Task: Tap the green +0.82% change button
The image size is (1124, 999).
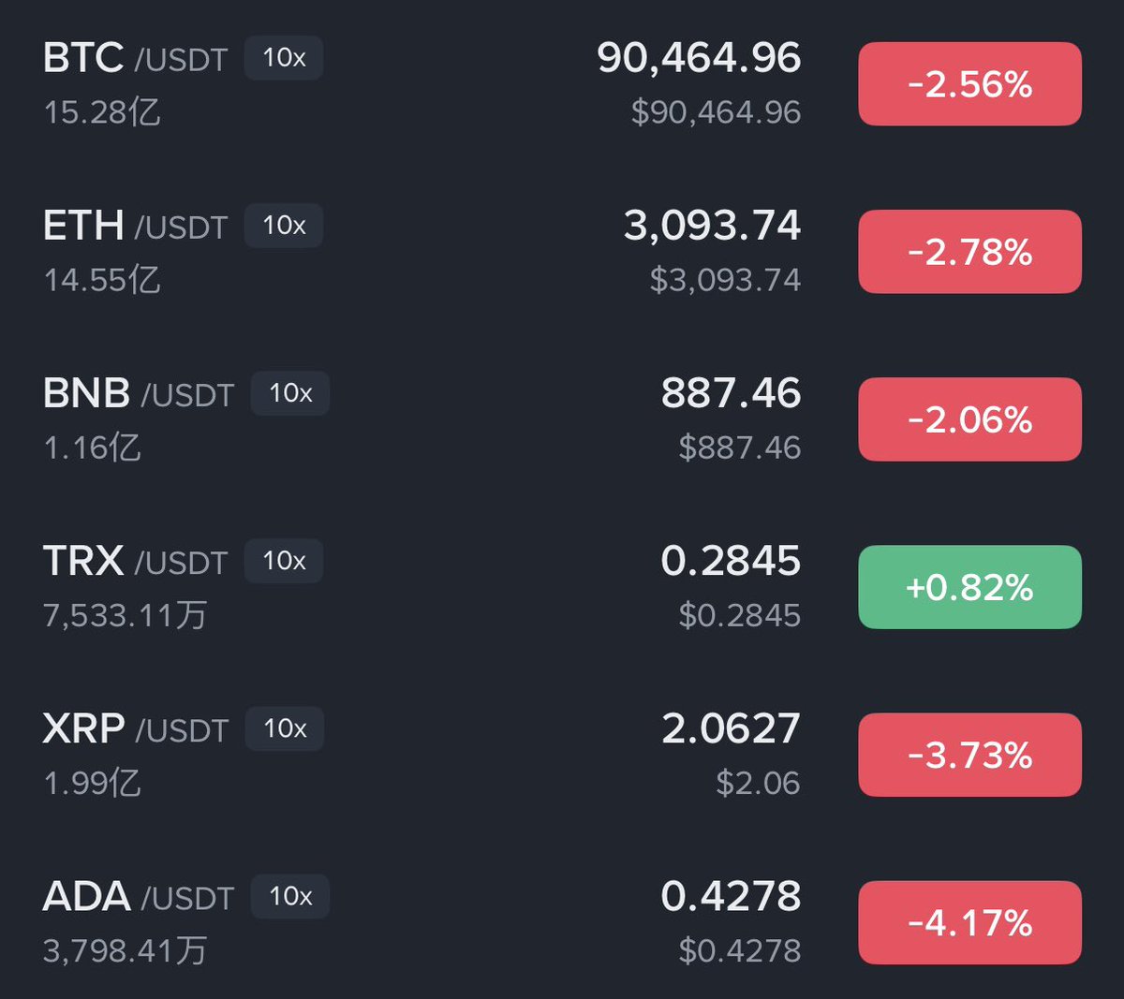Action: (969, 587)
